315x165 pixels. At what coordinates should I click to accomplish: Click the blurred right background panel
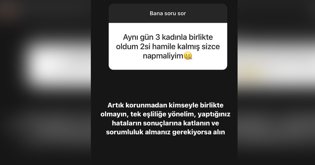click(x=276, y=82)
